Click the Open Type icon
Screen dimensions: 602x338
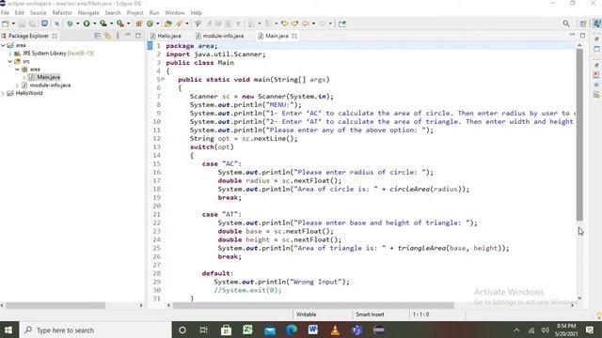167,23
